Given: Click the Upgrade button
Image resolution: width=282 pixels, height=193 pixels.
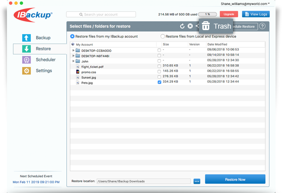Looking at the screenshot, I should (x=229, y=14).
